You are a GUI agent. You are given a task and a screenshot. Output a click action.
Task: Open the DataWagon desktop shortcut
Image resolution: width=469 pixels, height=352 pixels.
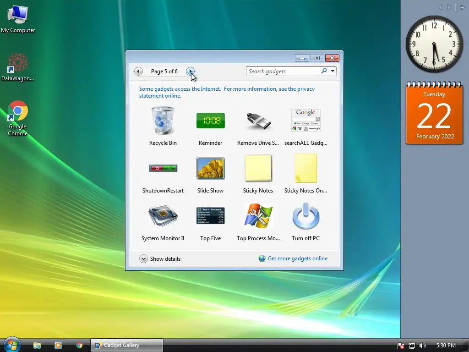tap(18, 67)
